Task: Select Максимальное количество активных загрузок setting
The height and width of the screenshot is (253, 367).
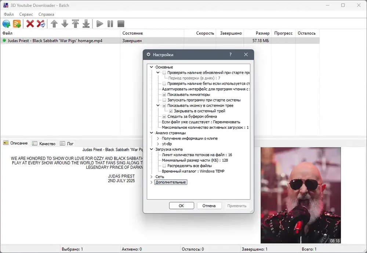Action: [x=205, y=127]
